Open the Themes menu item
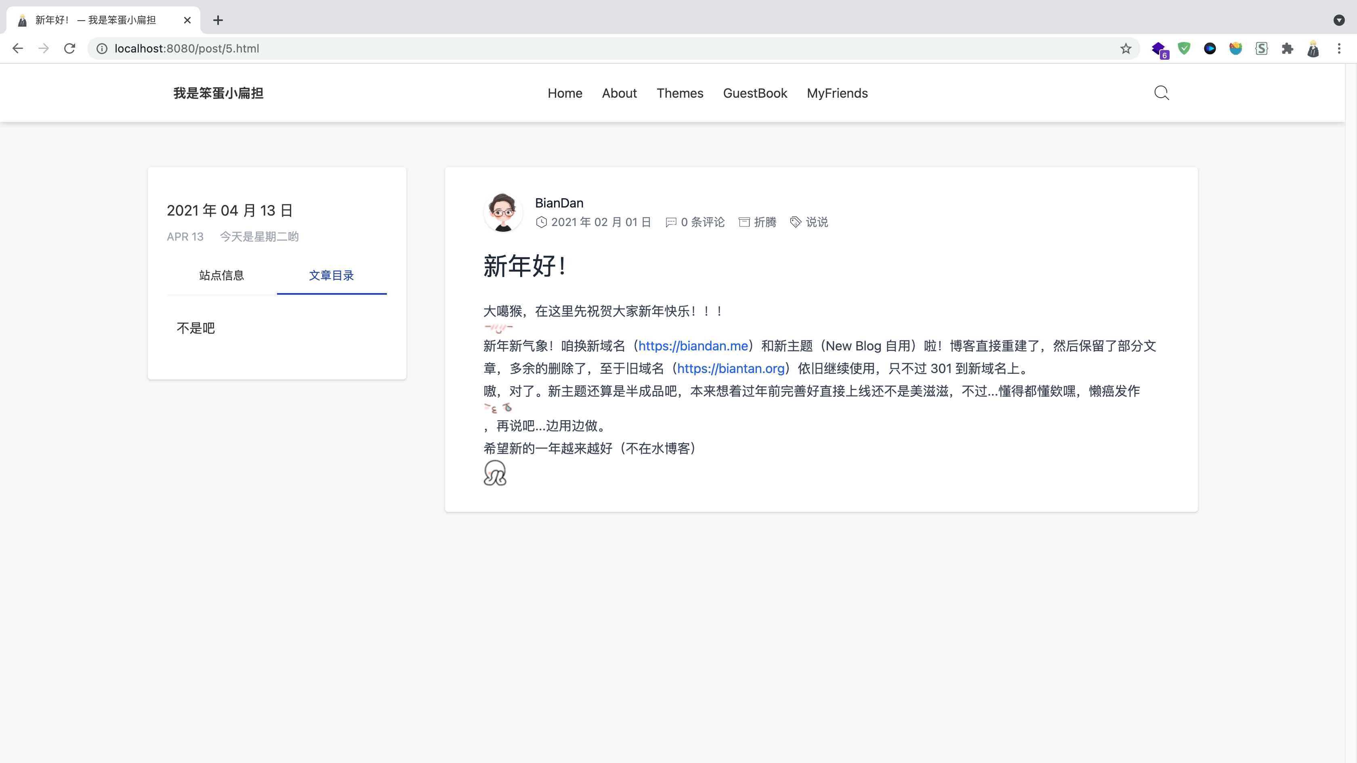1357x763 pixels. coord(680,93)
